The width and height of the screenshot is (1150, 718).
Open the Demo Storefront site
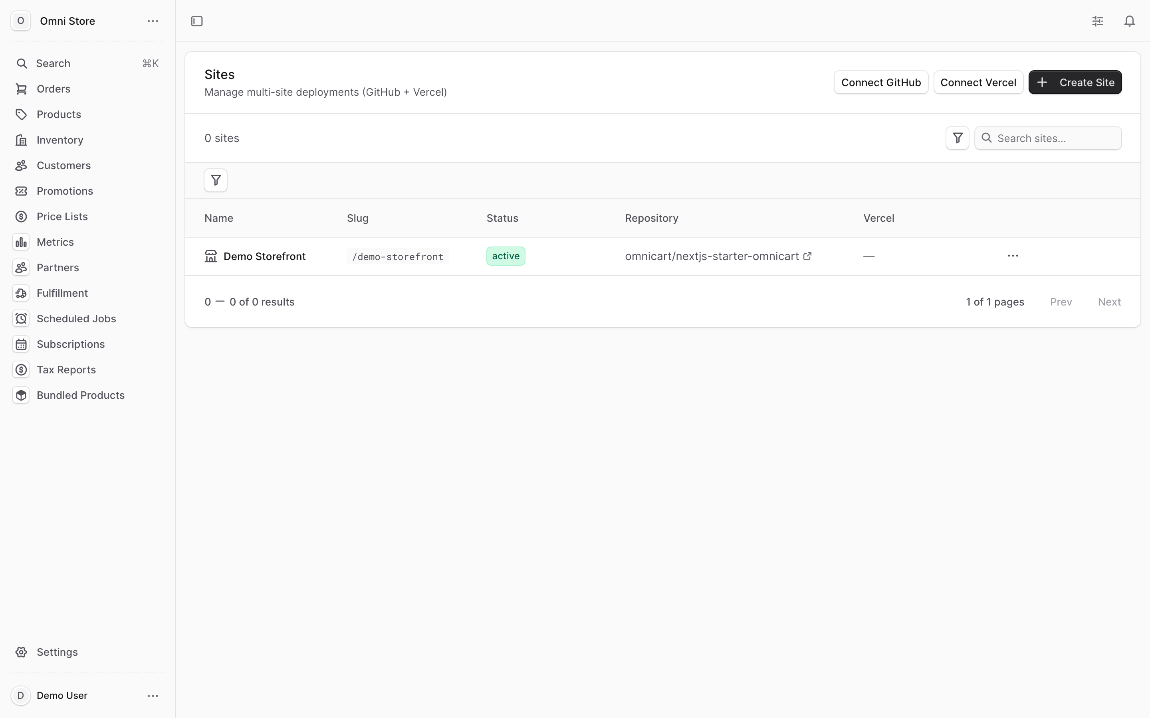tap(264, 256)
